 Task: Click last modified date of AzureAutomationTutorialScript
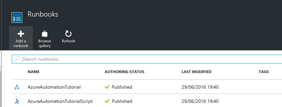pyautogui.click(x=200, y=101)
